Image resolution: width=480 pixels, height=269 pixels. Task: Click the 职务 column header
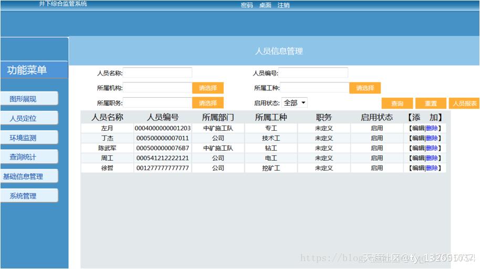(324, 117)
